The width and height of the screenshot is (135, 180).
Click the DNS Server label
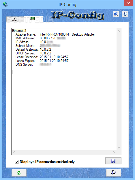24,65
